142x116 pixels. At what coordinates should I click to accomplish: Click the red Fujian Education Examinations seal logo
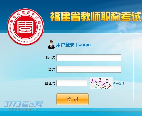tap(26, 27)
